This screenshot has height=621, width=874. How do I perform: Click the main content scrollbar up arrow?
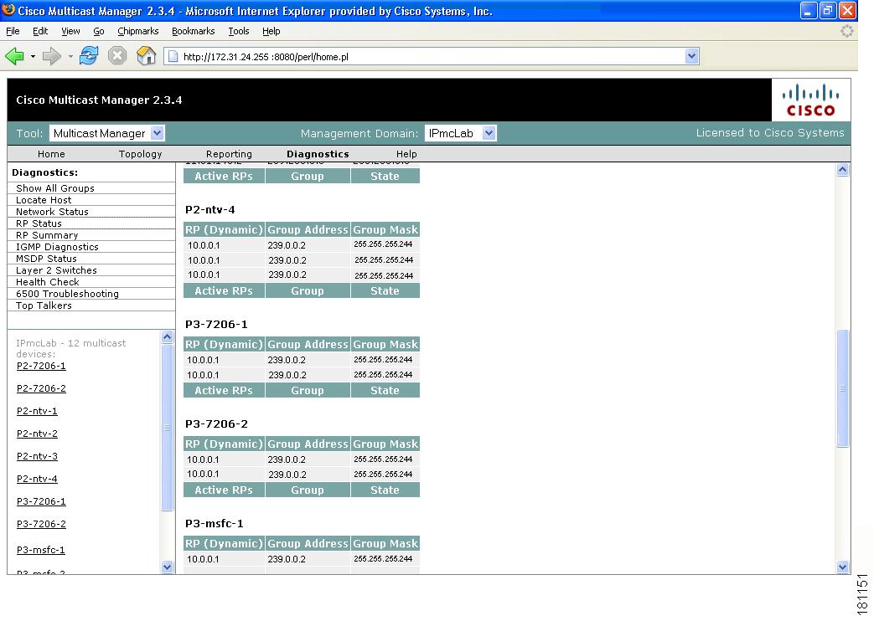[x=843, y=170]
